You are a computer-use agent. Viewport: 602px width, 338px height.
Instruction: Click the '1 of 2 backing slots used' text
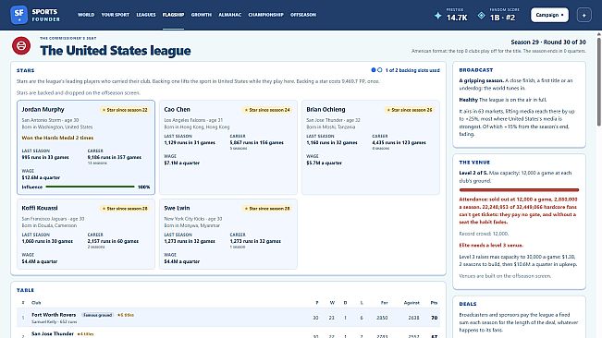[x=412, y=70]
